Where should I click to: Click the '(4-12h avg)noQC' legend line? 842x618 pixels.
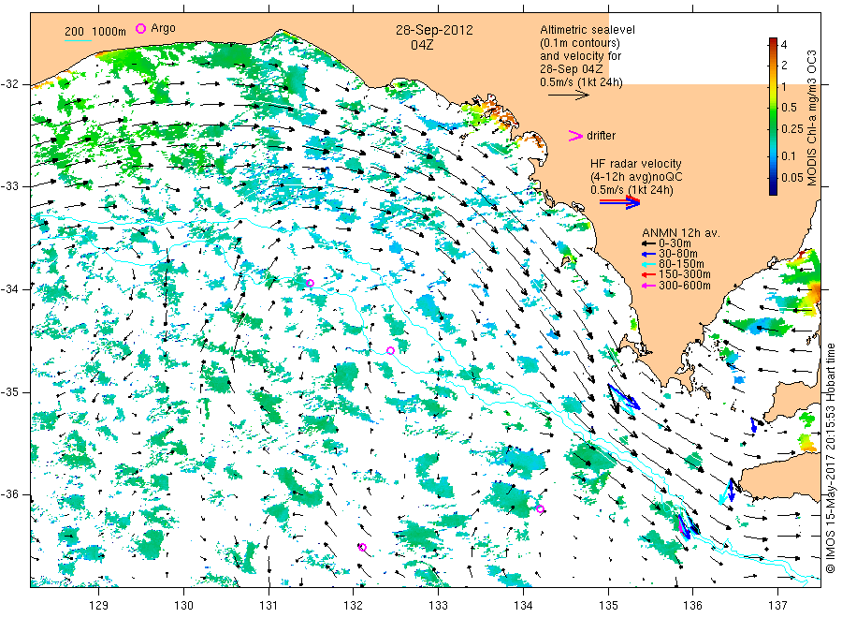636,177
